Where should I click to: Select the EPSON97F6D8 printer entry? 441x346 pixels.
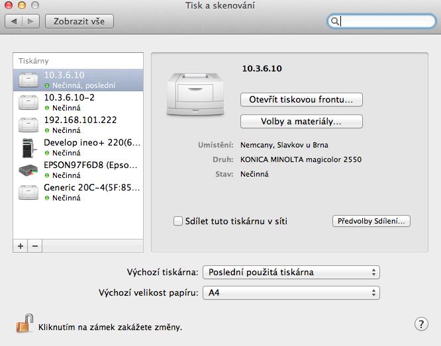coord(78,170)
